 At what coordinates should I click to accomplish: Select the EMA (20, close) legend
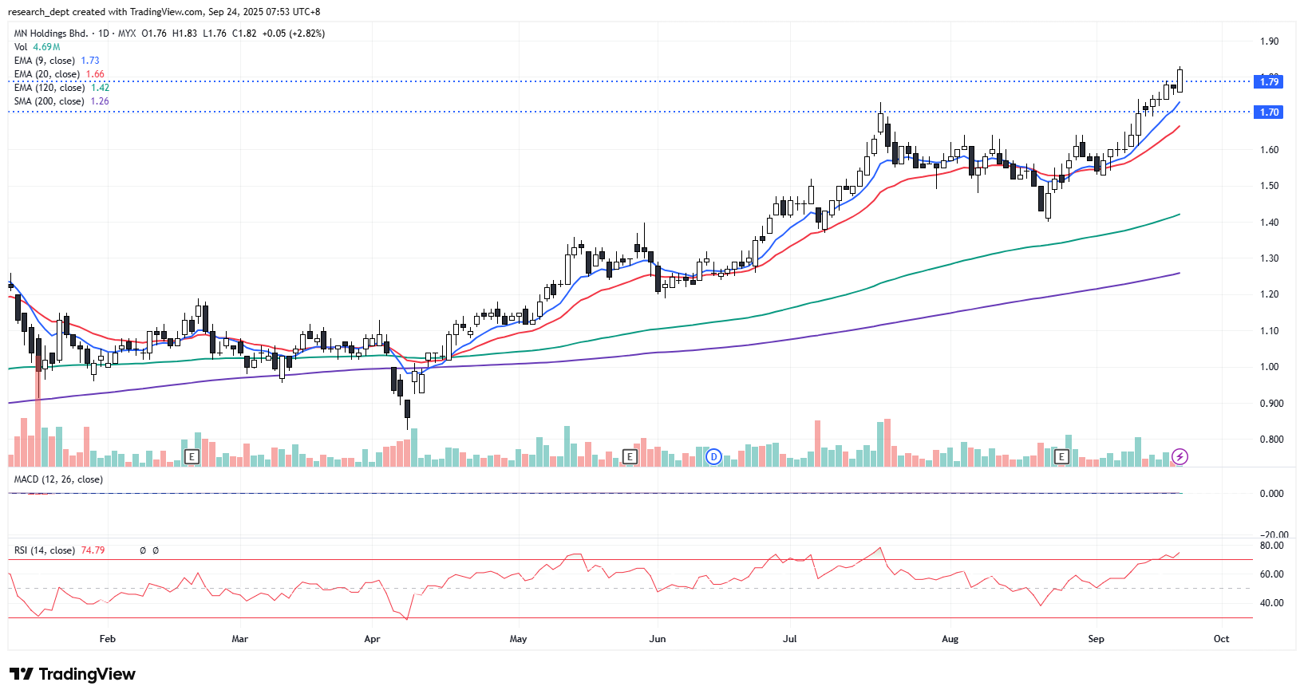[47, 74]
